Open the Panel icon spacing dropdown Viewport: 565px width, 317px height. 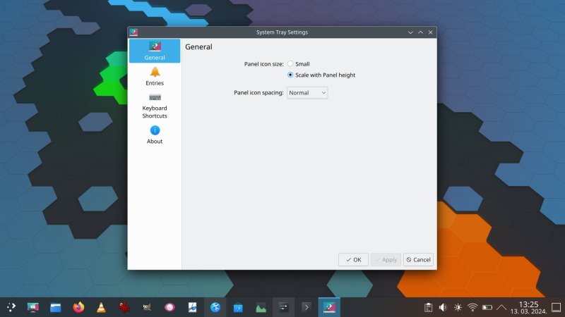[307, 92]
